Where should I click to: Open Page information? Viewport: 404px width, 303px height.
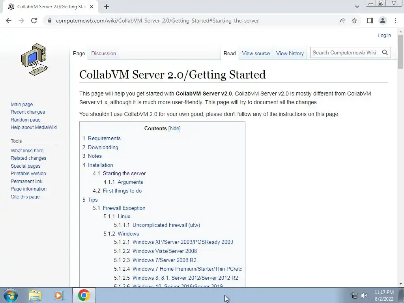[x=28, y=189]
